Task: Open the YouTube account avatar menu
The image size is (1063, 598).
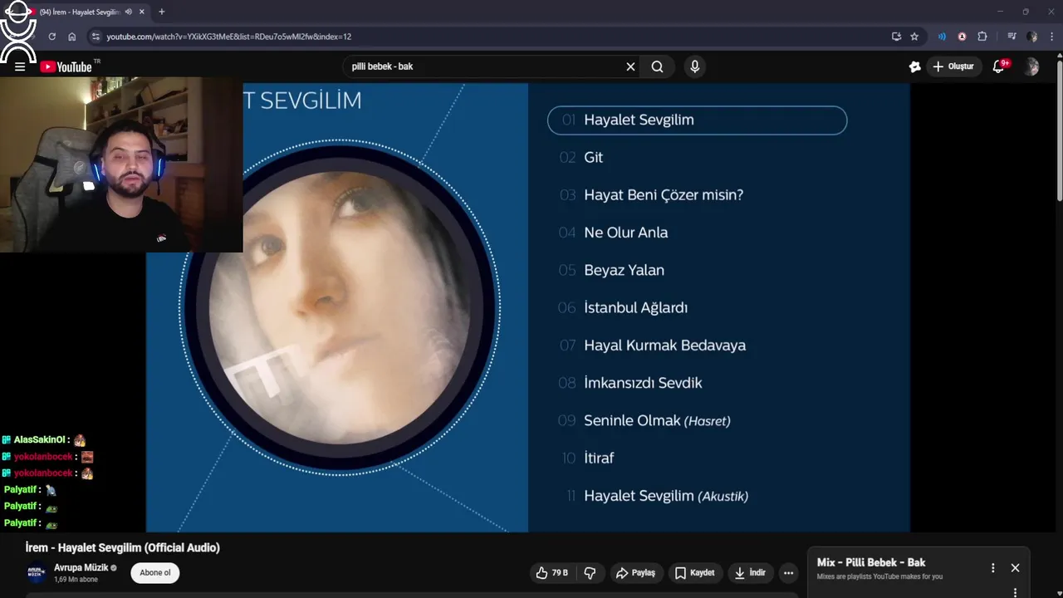Action: [1031, 66]
